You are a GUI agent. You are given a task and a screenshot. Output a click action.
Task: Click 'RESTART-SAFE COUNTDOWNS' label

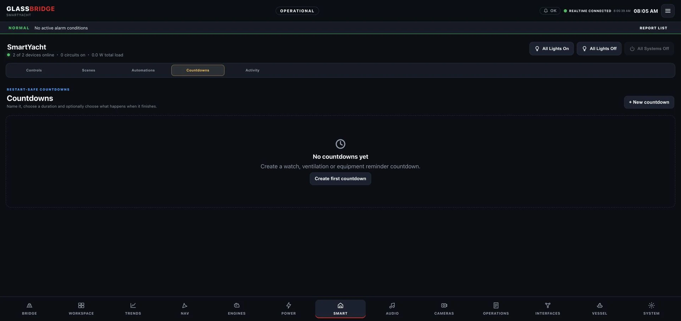tap(38, 89)
